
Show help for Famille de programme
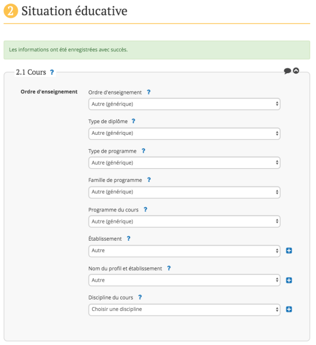(149, 180)
